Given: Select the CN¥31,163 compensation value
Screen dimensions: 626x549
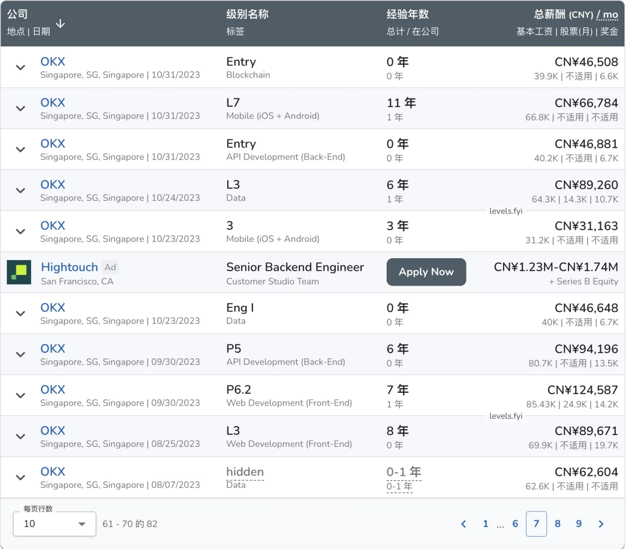Looking at the screenshot, I should (x=586, y=226).
